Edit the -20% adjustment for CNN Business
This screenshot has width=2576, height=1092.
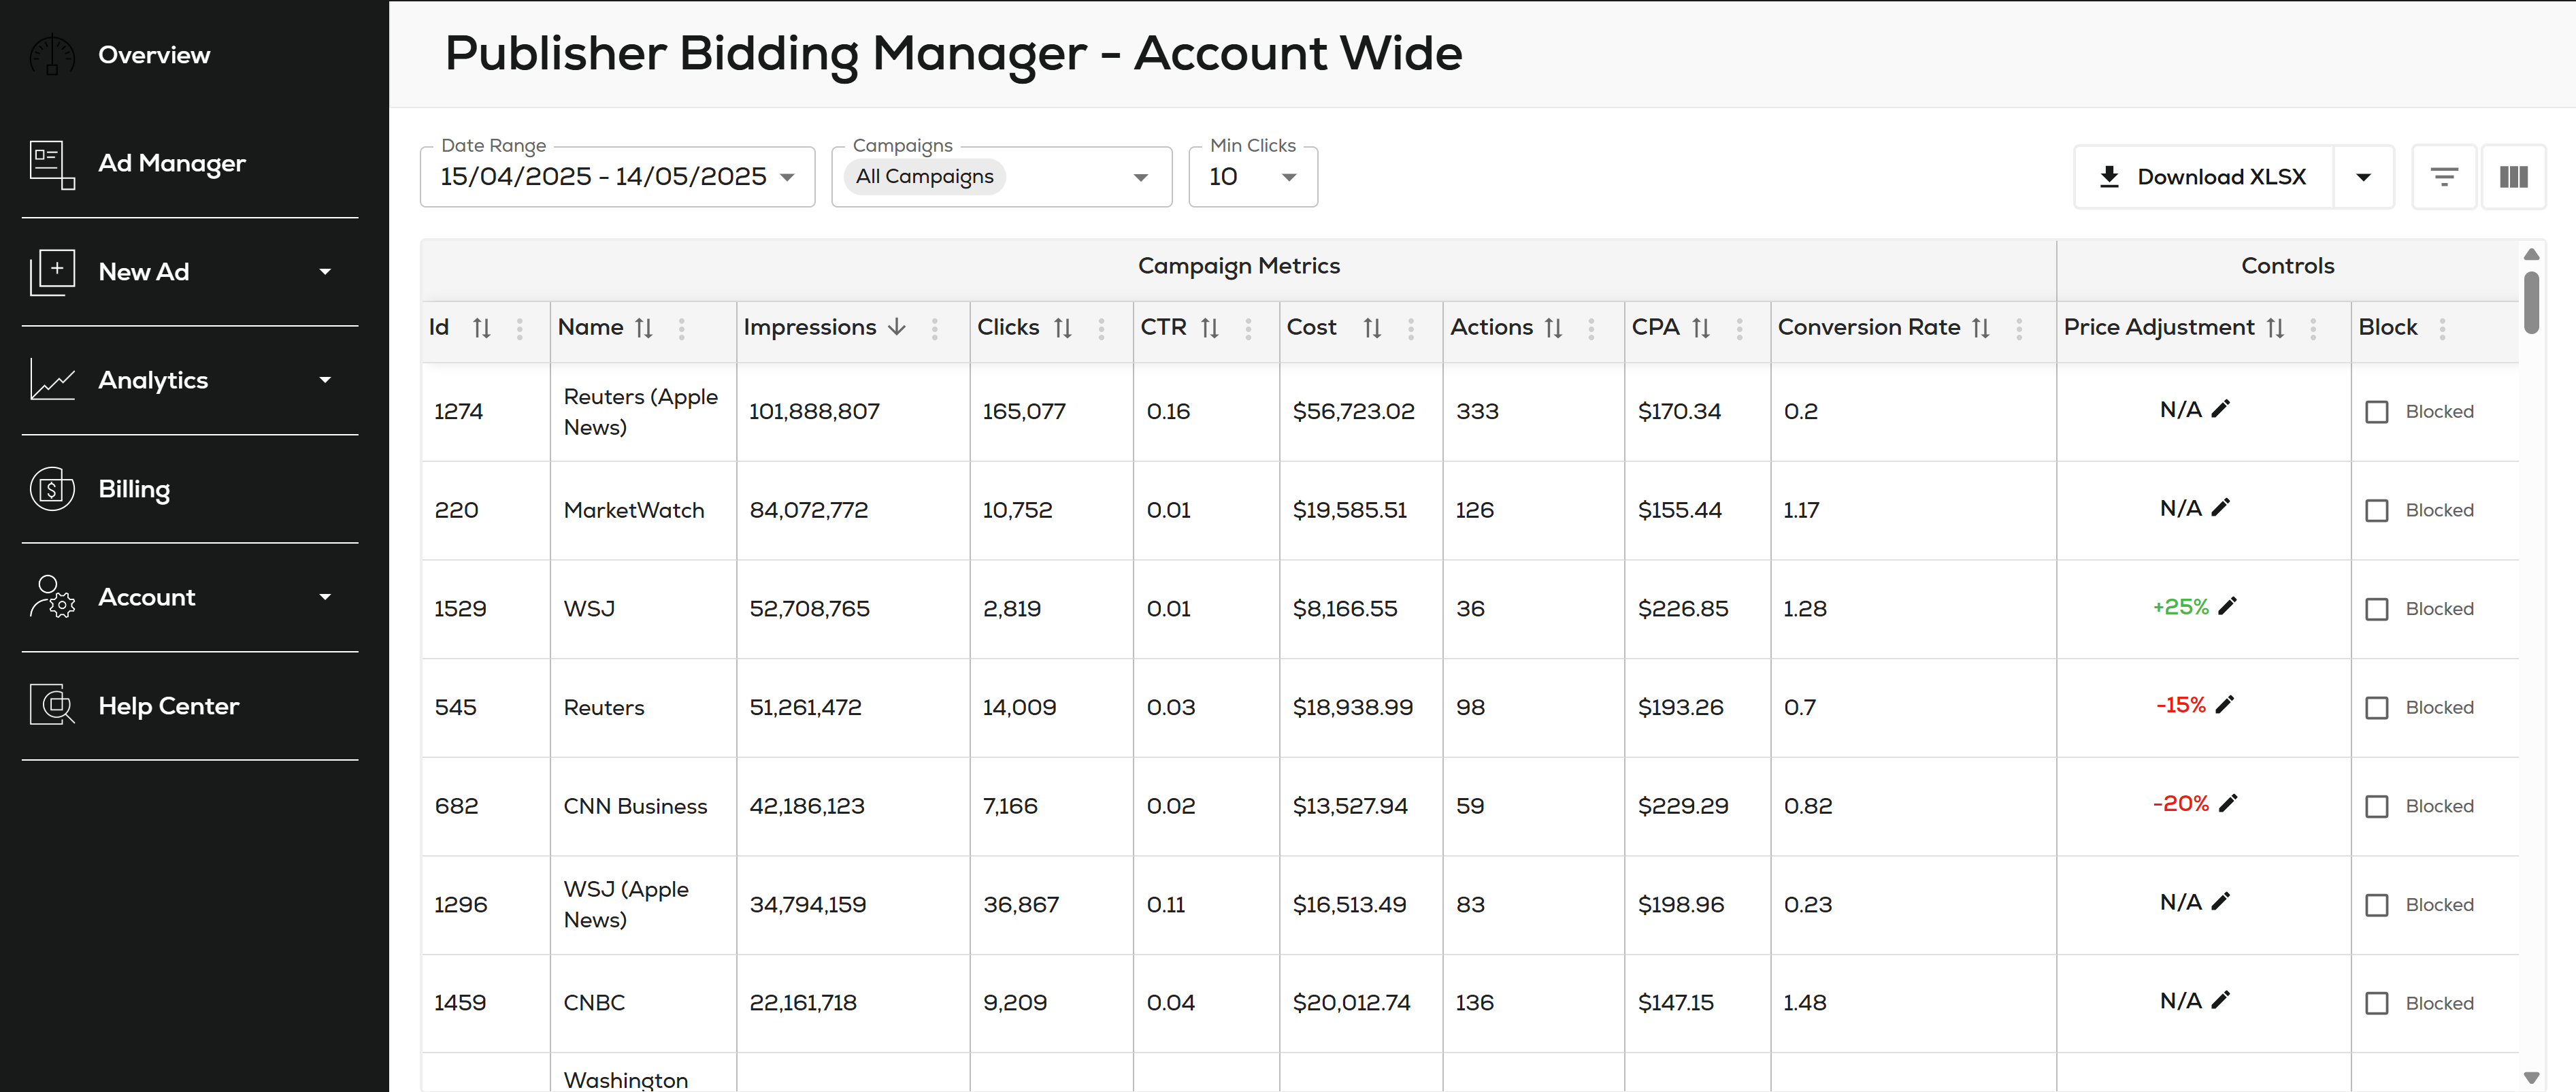click(x=2228, y=803)
